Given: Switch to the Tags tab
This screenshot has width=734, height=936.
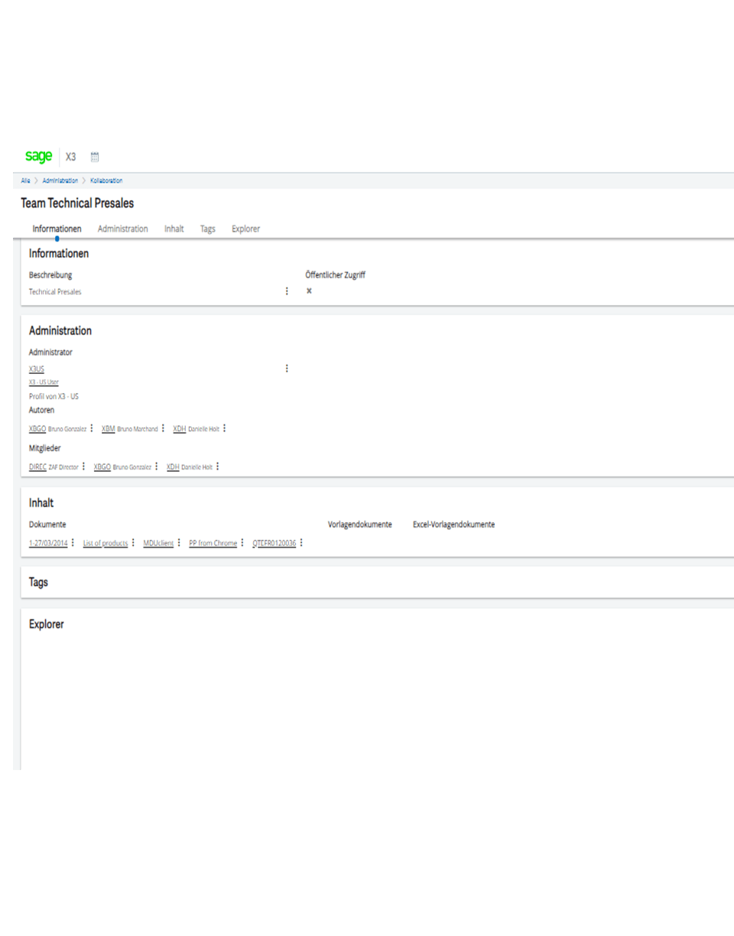Looking at the screenshot, I should point(207,228).
